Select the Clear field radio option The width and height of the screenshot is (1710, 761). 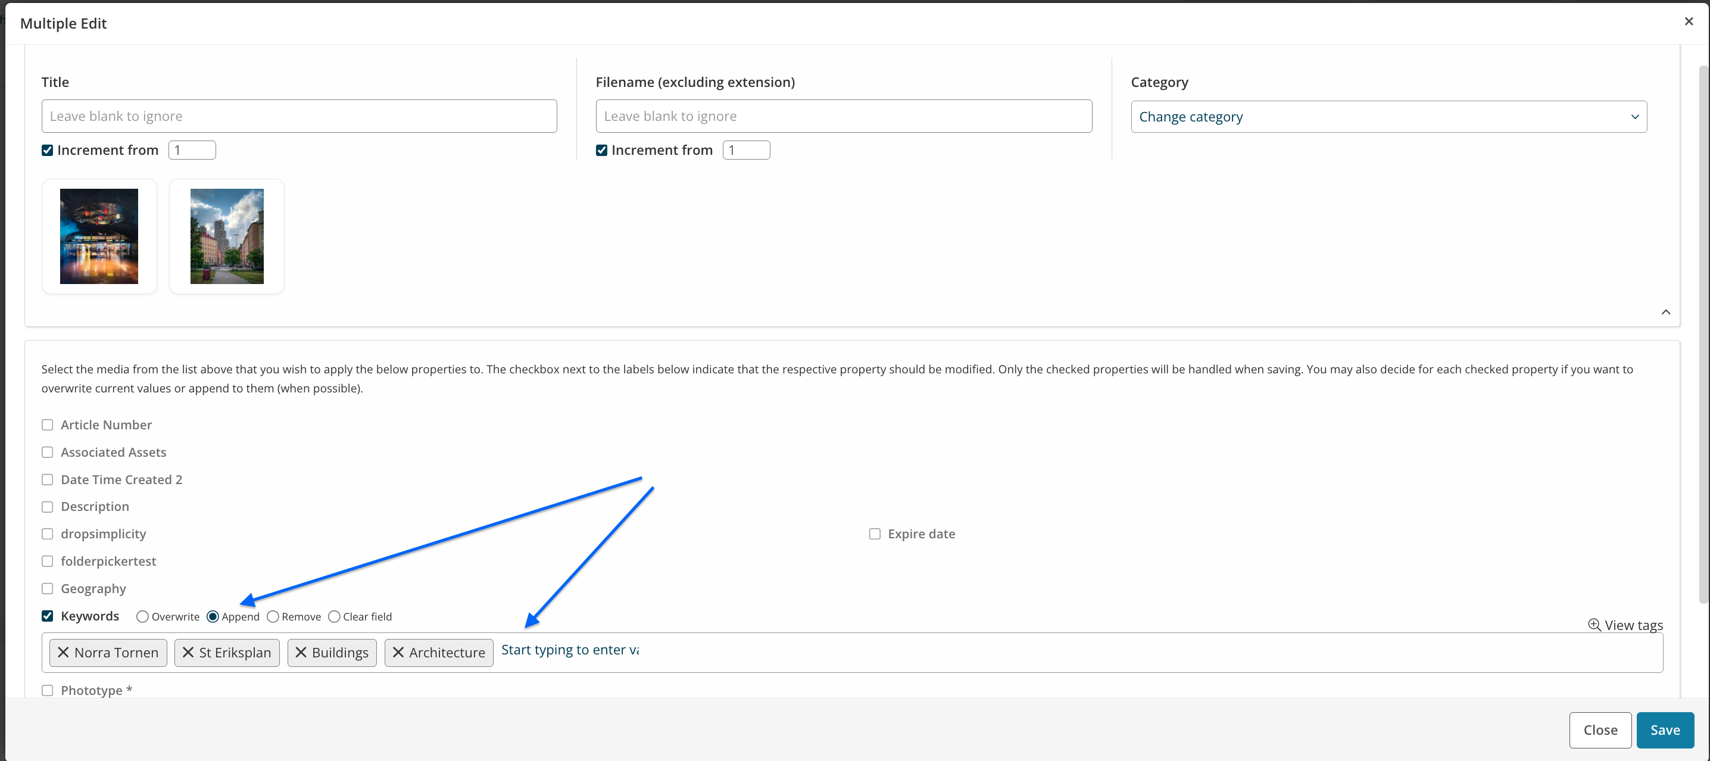335,616
